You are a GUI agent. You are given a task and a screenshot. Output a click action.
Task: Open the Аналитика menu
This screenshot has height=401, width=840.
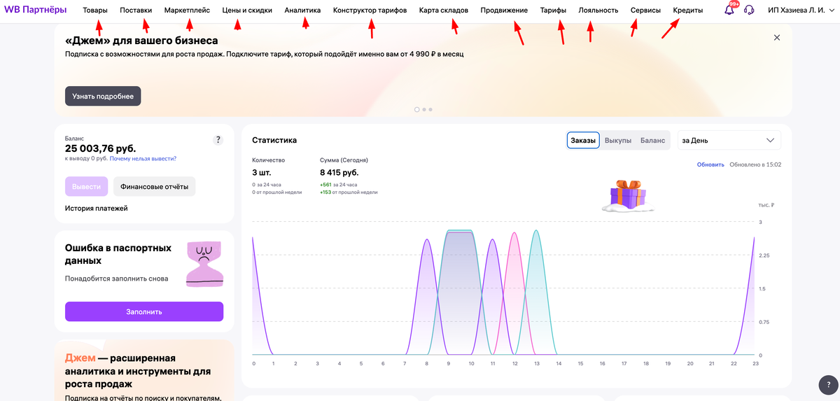point(302,10)
